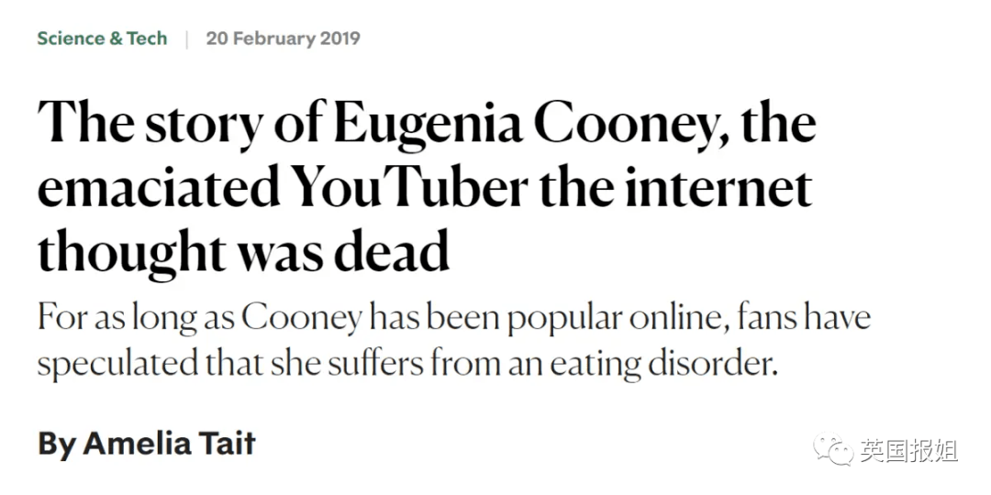This screenshot has height=495, width=991.
Task: Open the Science & Tech category link
Action: click(x=103, y=38)
